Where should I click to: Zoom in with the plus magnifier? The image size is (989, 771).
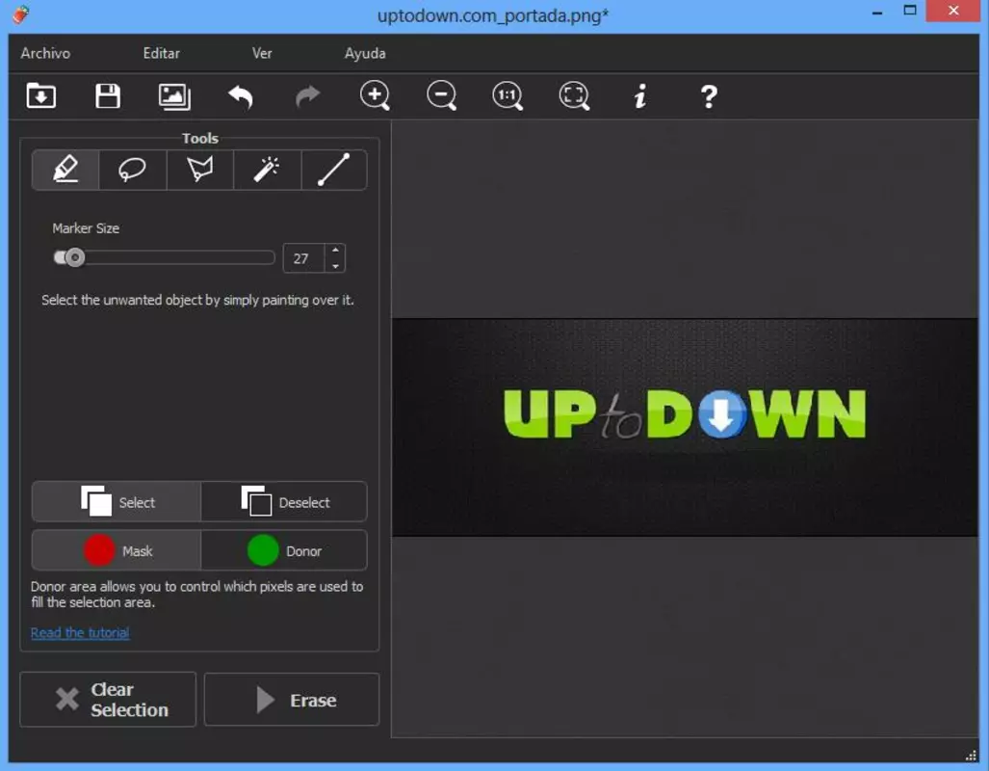pyautogui.click(x=375, y=96)
